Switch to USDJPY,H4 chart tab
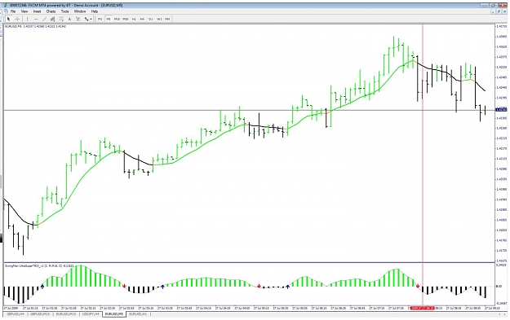This screenshot has height=320, width=510. point(91,314)
